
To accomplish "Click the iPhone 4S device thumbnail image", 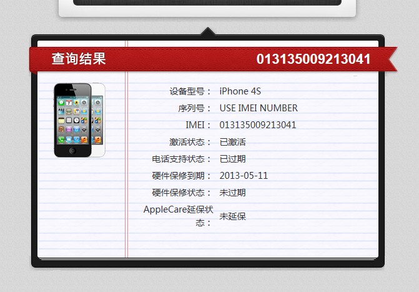I will coord(80,120).
